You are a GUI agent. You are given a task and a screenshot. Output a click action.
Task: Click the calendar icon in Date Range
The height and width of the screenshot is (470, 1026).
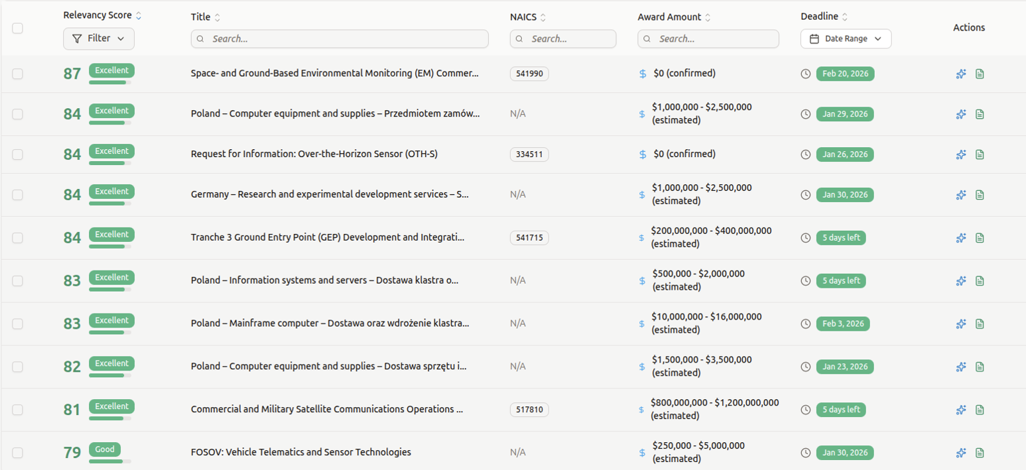coord(814,39)
